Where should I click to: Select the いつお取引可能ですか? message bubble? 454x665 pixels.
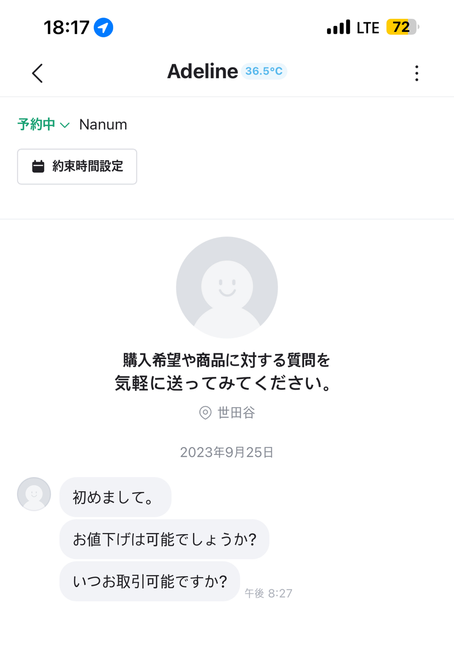point(149,581)
